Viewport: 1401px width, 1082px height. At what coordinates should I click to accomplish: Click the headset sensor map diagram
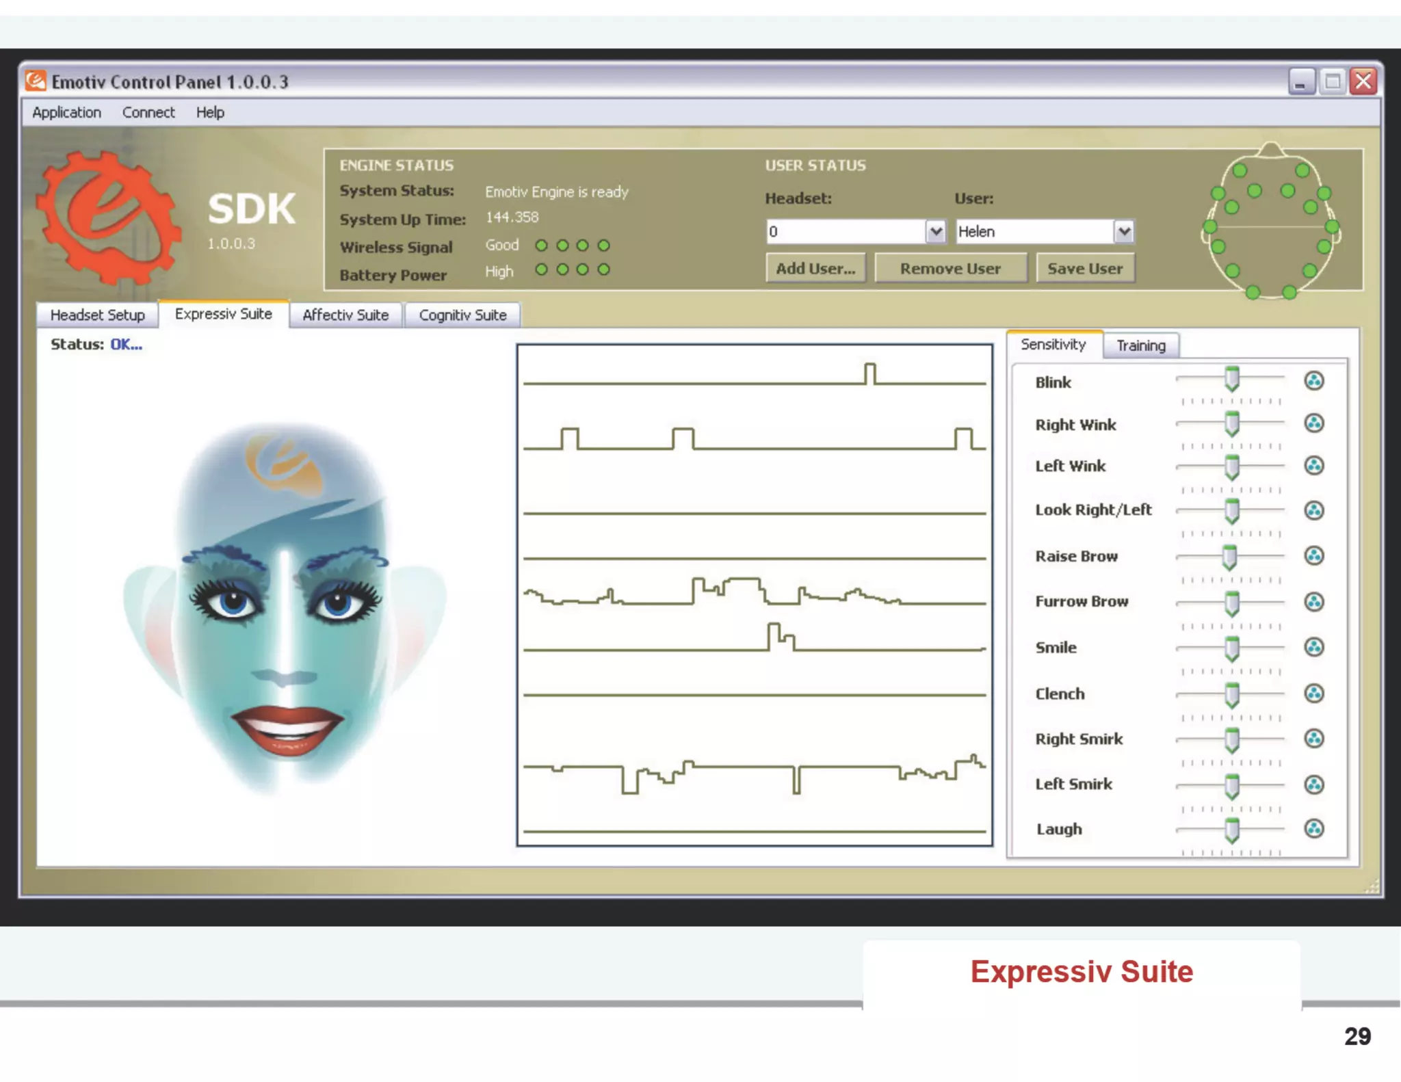1271,221
